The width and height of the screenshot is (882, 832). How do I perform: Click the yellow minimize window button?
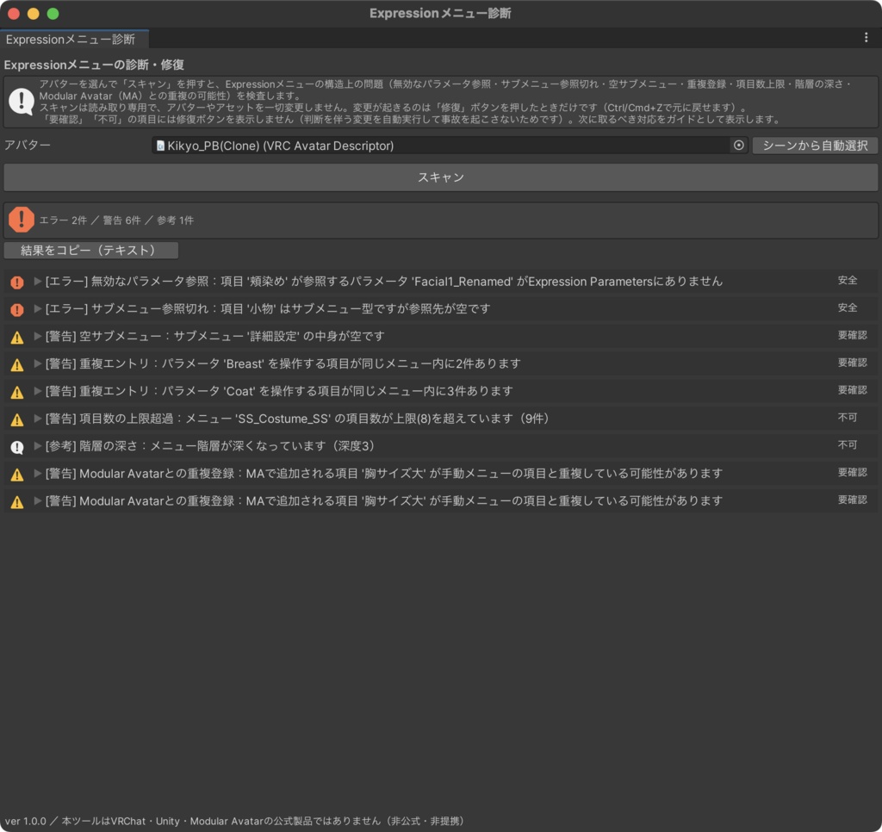click(x=34, y=14)
